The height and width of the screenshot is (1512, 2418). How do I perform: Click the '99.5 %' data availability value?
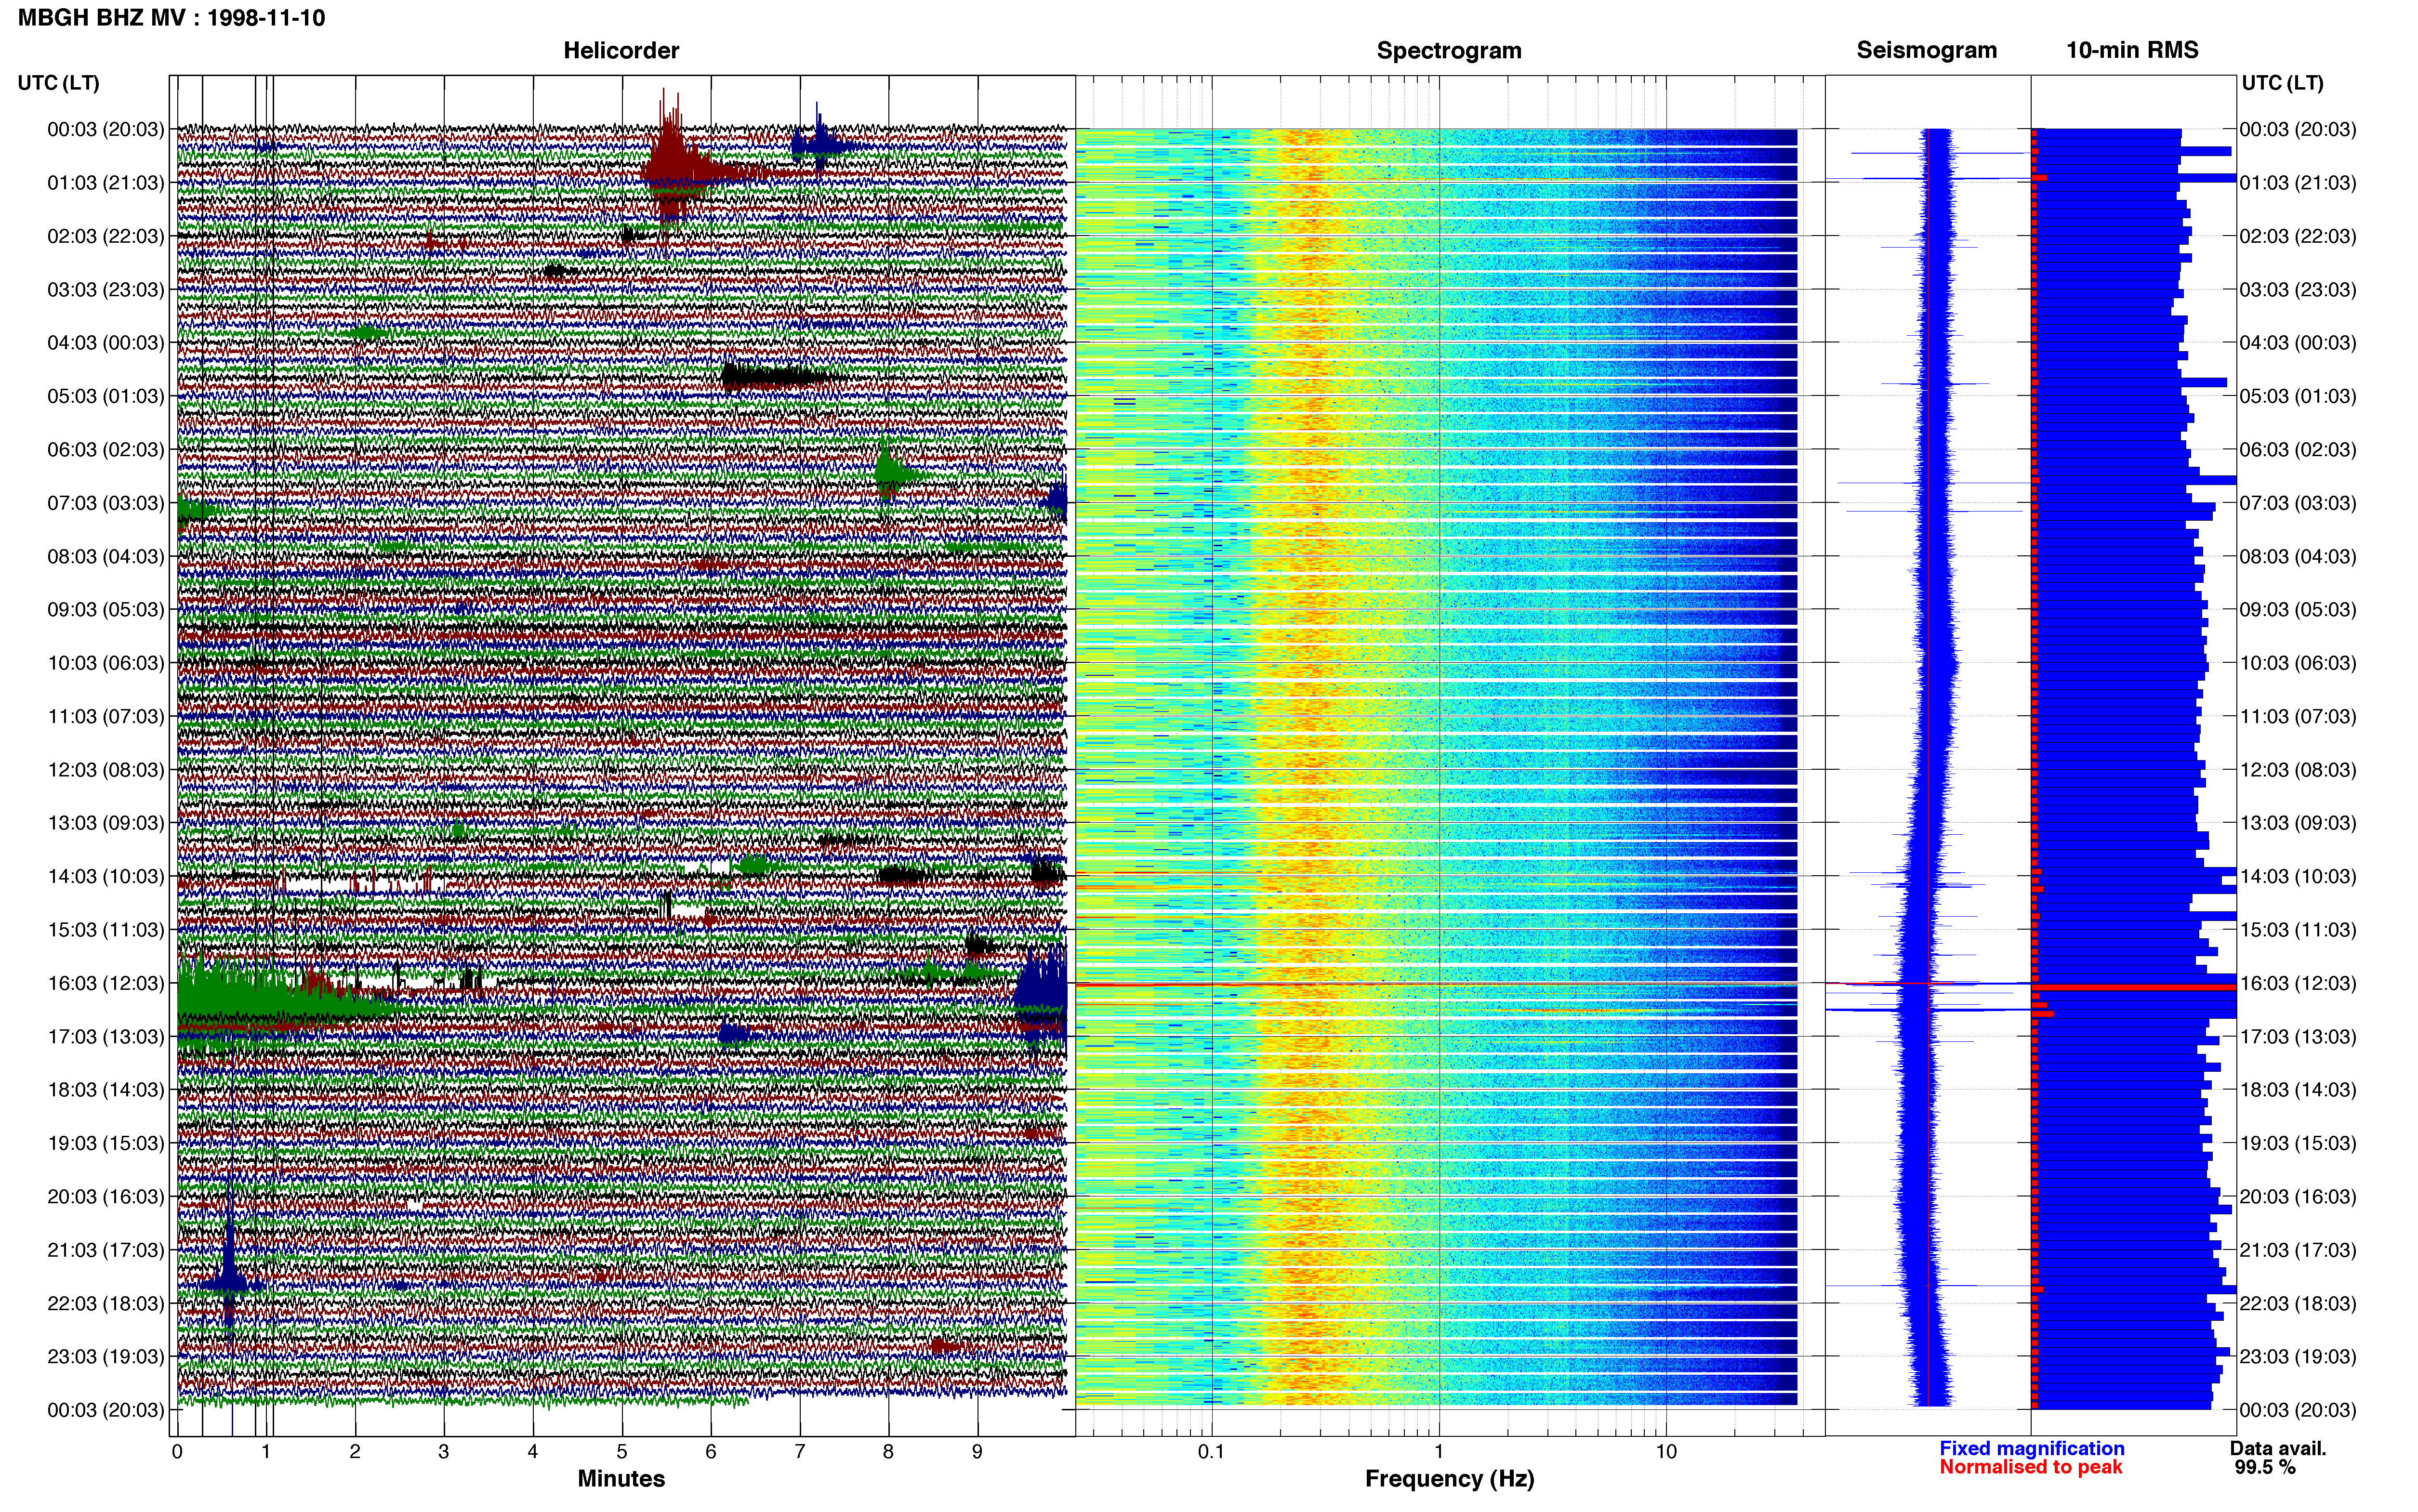click(2265, 1468)
